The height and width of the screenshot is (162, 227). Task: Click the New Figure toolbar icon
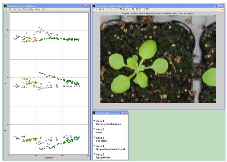pyautogui.click(x=94, y=9)
